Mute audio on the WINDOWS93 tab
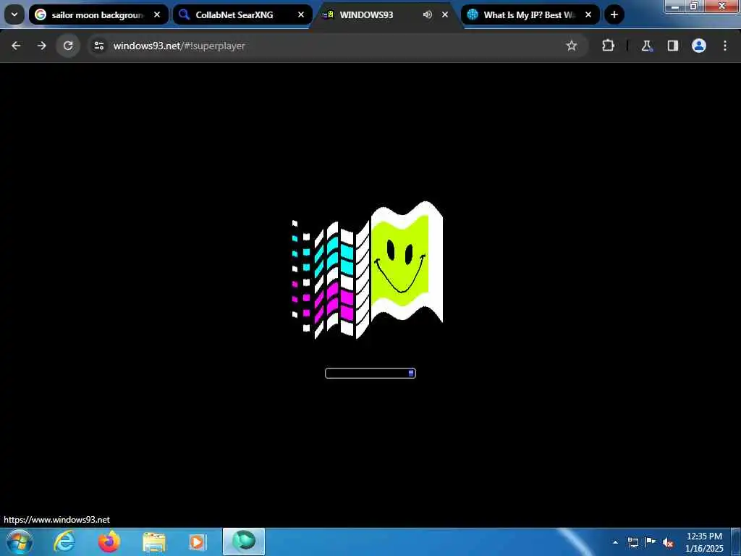 point(428,14)
